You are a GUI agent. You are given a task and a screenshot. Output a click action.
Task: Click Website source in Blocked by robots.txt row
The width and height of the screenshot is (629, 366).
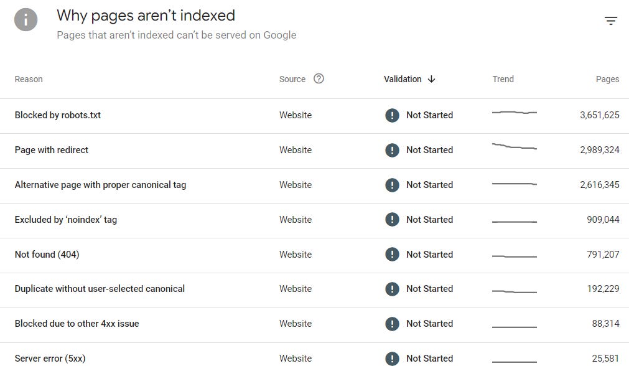tap(296, 115)
